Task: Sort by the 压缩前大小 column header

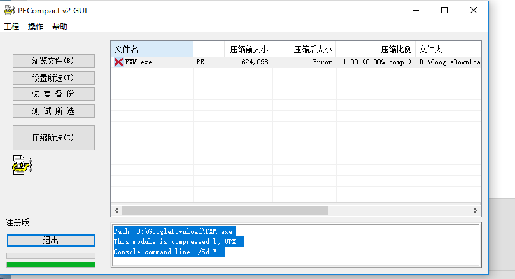Action: pos(249,49)
